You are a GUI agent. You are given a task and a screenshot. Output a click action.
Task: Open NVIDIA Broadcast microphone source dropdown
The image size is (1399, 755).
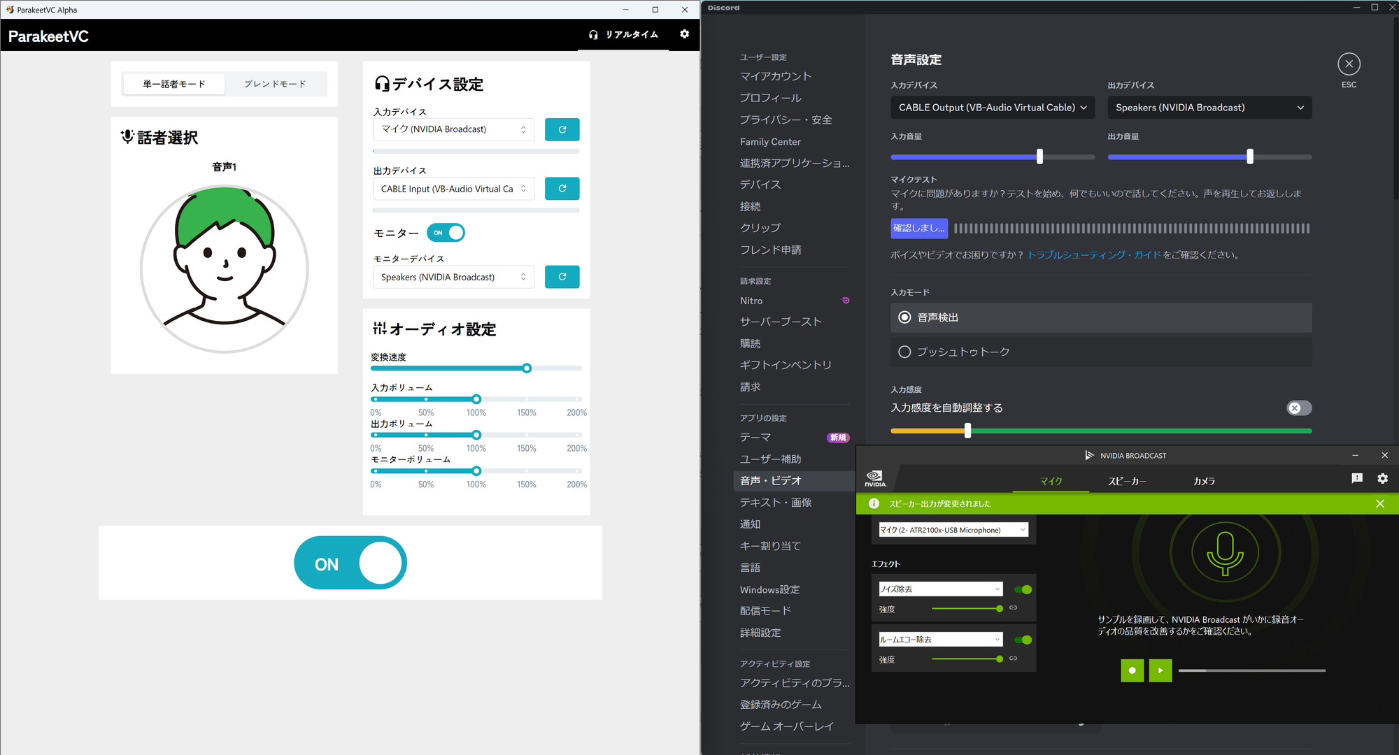click(953, 530)
